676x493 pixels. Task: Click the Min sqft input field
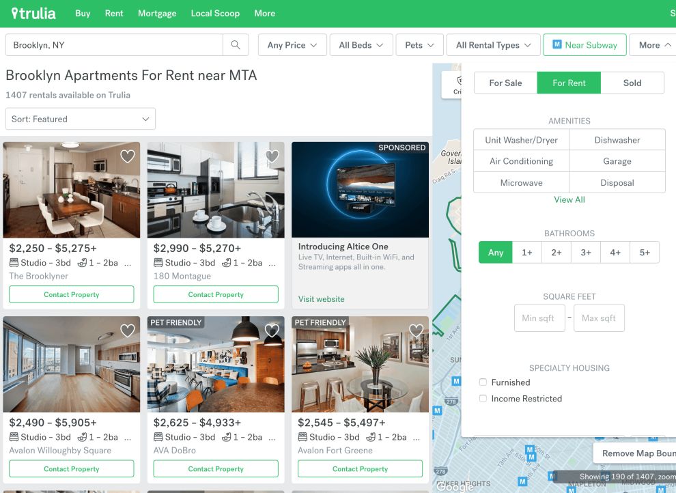coord(539,318)
